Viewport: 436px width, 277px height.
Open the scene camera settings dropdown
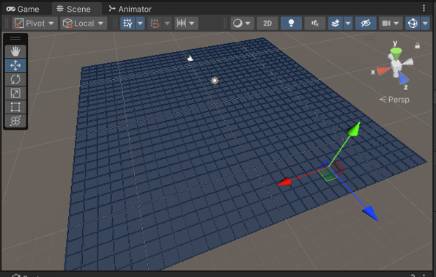(x=390, y=23)
